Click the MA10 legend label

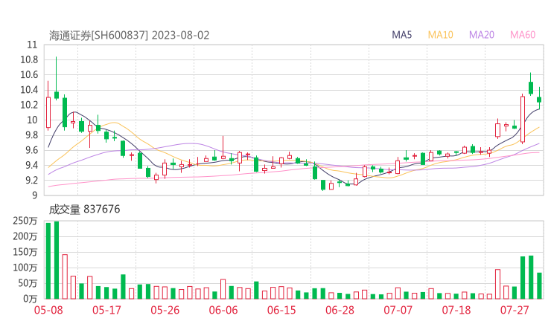440,35
